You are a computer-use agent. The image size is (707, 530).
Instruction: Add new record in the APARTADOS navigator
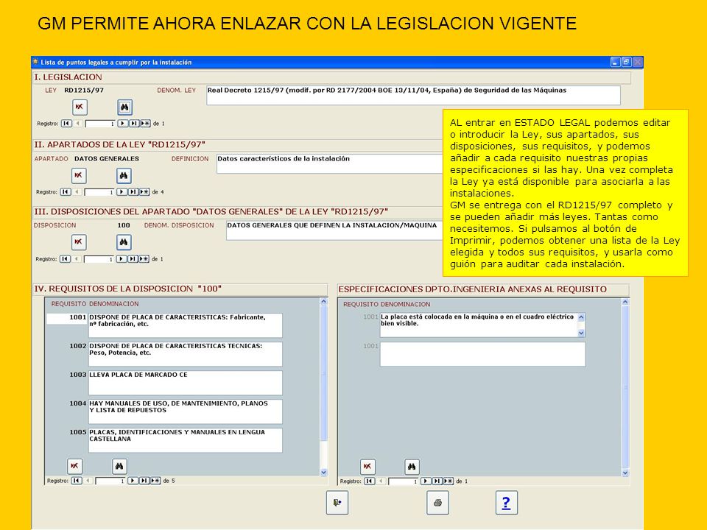(144, 191)
